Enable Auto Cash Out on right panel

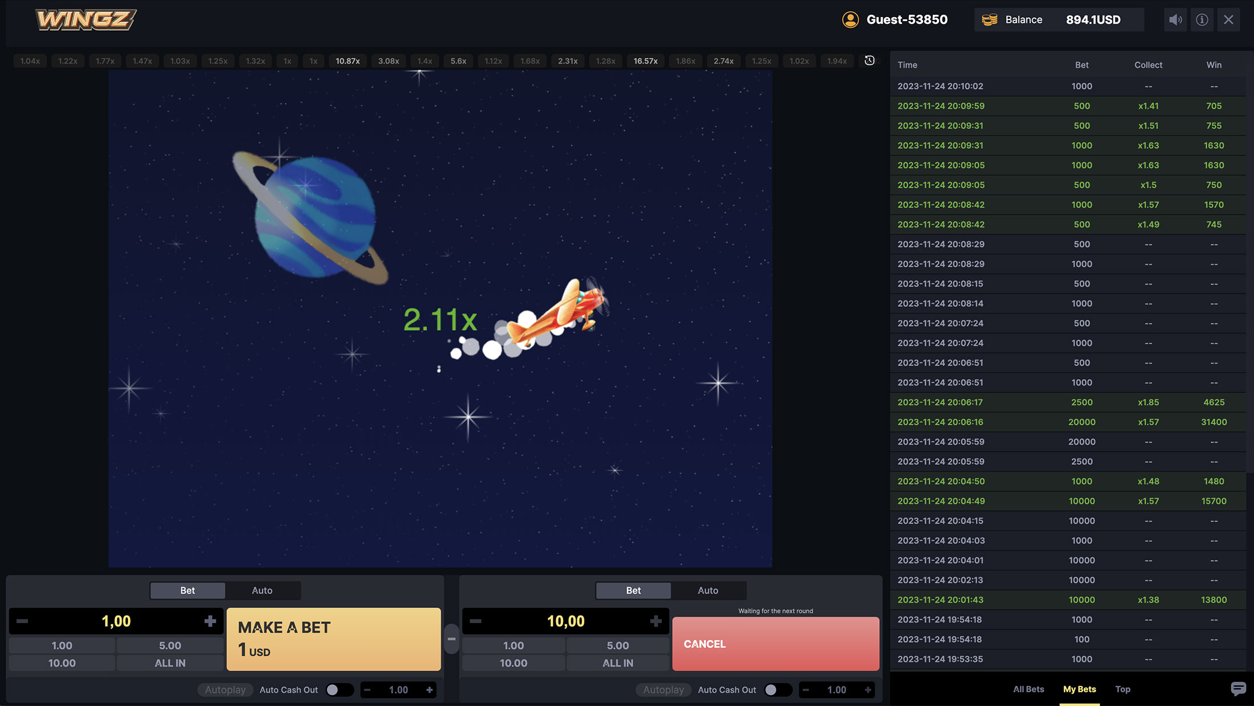[777, 690]
